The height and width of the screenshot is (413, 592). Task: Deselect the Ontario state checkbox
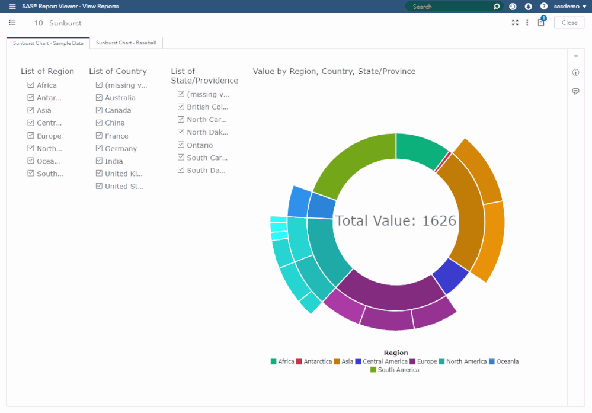click(x=181, y=145)
